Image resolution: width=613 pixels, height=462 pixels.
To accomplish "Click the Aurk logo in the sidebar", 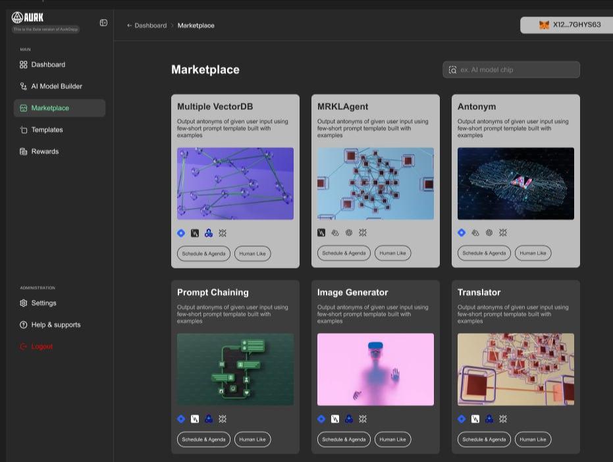I will coord(28,18).
